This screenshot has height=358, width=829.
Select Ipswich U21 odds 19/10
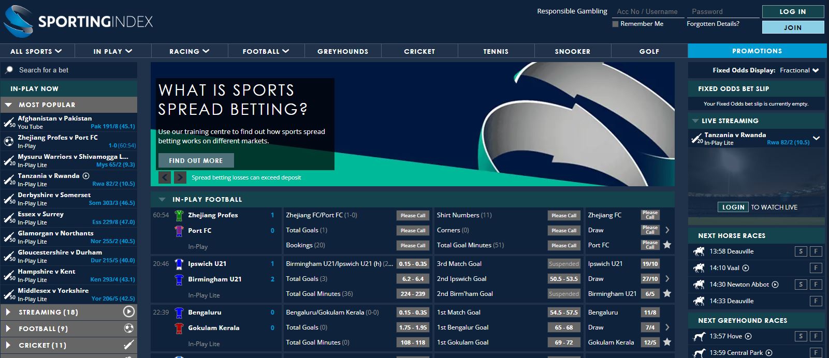(x=650, y=264)
